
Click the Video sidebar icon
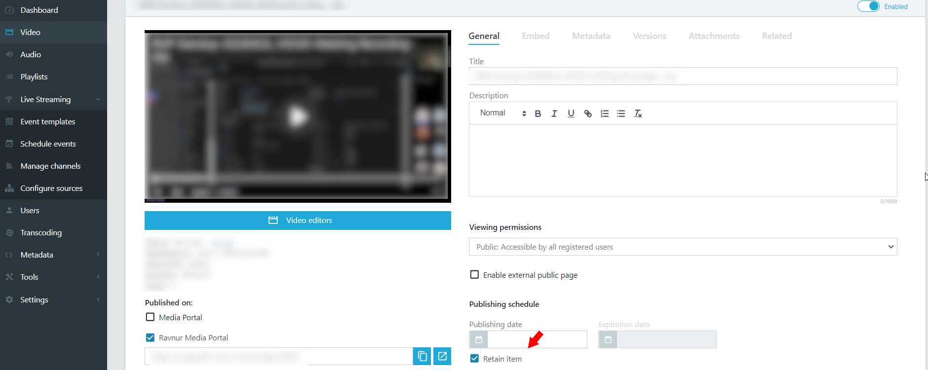click(9, 32)
